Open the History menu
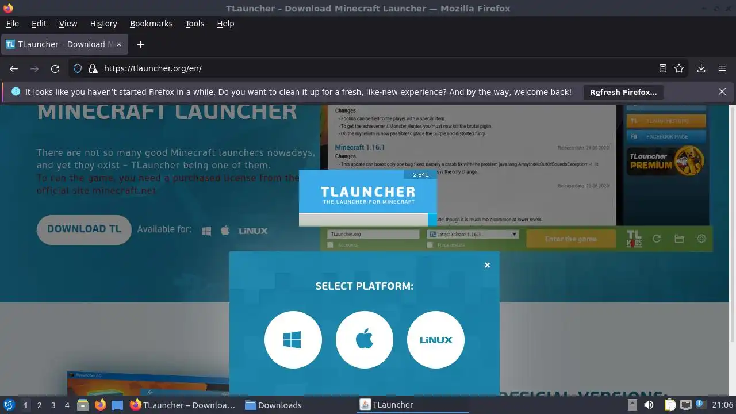Image resolution: width=736 pixels, height=414 pixels. click(103, 24)
